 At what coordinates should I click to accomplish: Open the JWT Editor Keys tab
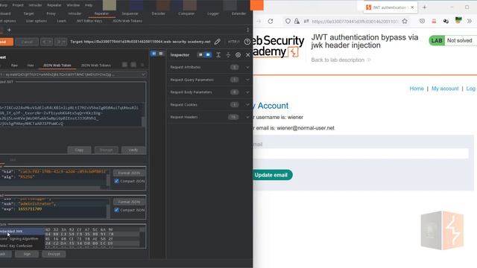89,21
